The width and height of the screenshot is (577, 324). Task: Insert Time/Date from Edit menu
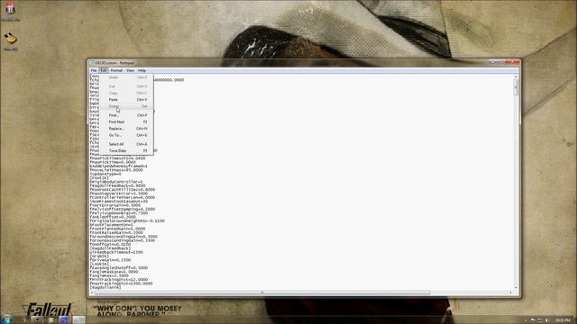click(x=126, y=150)
